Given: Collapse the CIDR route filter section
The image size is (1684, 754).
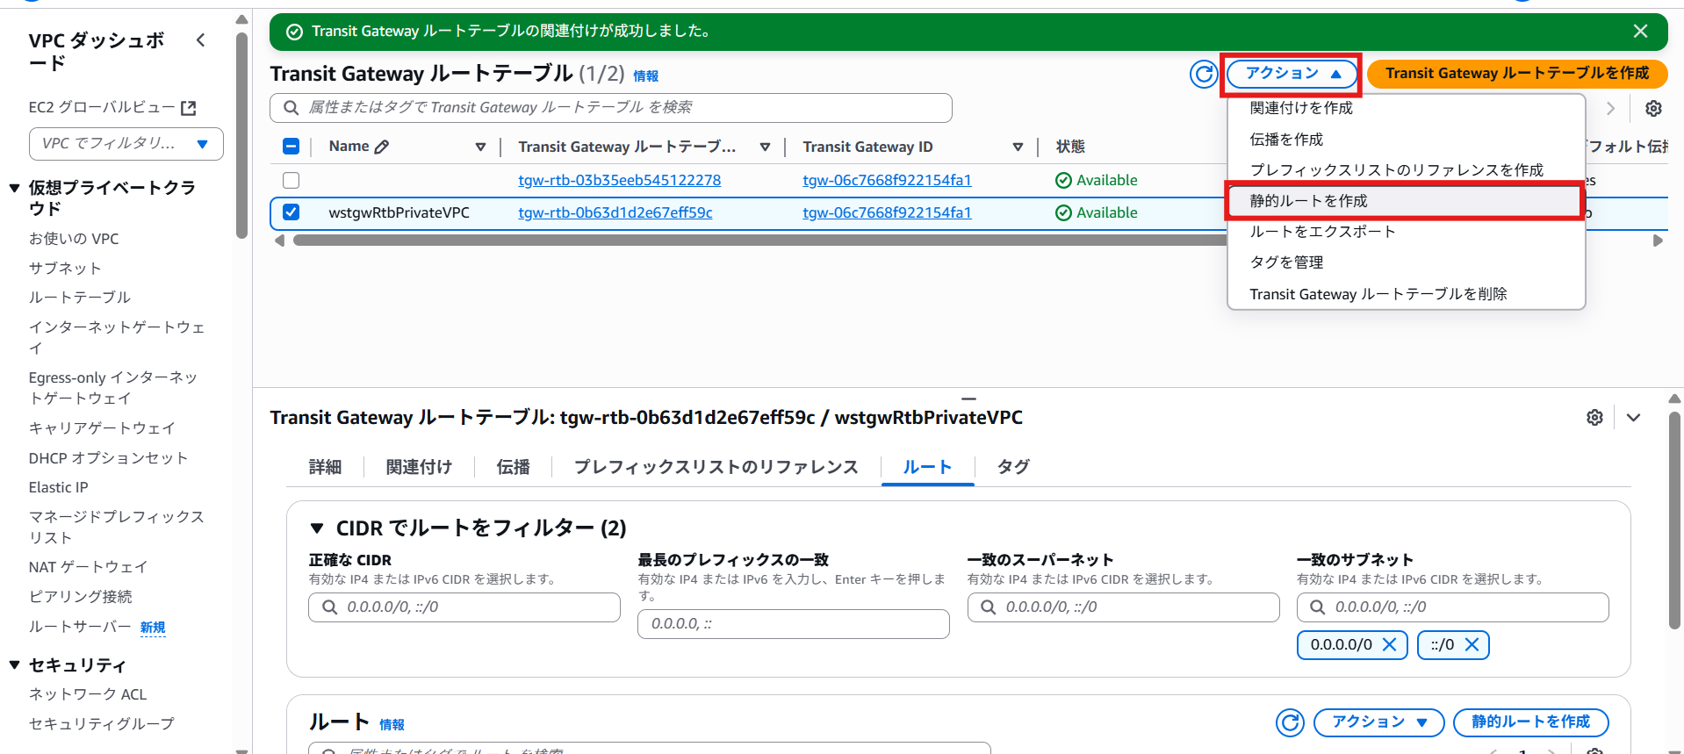Looking at the screenshot, I should pos(317,528).
